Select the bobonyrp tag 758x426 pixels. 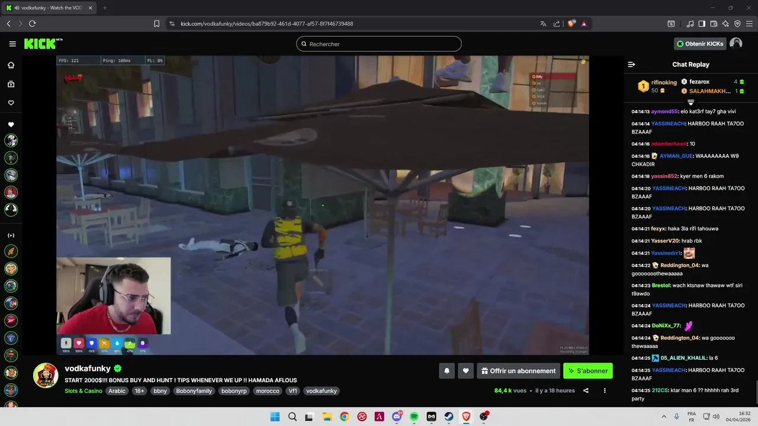point(233,391)
